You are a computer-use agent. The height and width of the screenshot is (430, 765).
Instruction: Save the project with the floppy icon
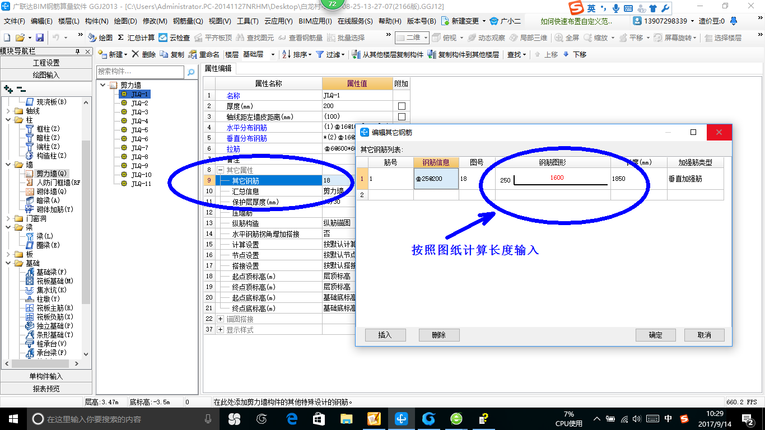point(40,38)
